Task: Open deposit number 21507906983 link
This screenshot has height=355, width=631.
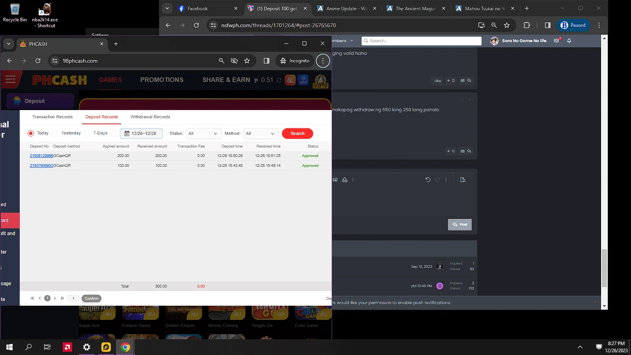Action: [41, 166]
